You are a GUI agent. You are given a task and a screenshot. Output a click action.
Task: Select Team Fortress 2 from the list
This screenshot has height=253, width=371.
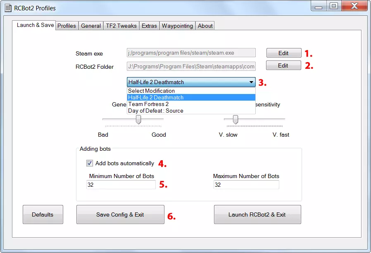[191, 104]
